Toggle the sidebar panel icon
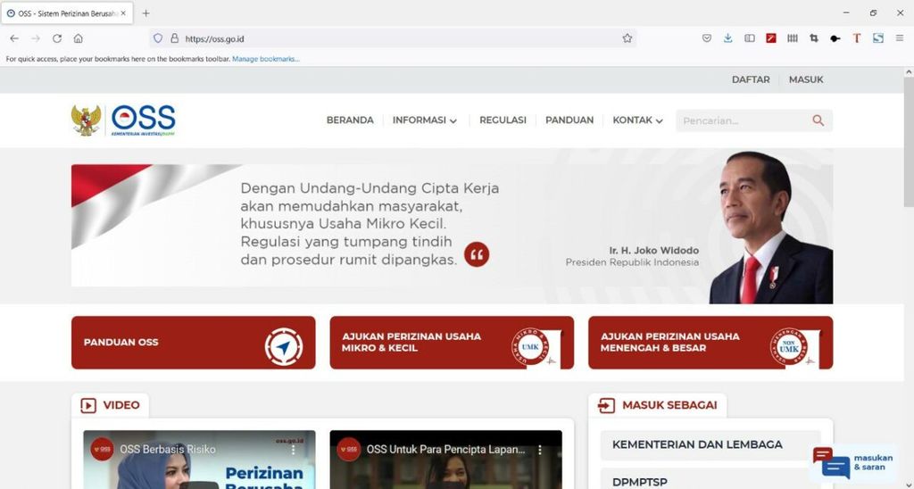This screenshot has width=914, height=489. tap(750, 38)
